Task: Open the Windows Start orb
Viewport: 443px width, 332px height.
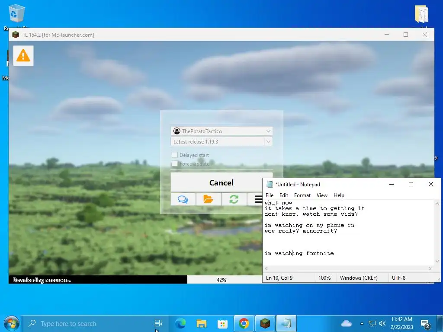Action: click(11, 323)
